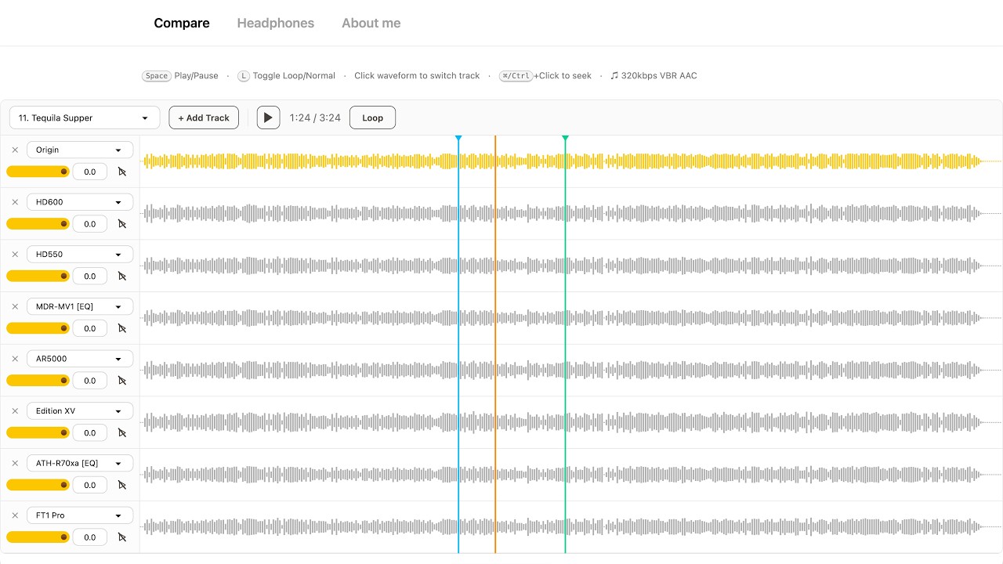The height and width of the screenshot is (564, 1003).
Task: Remove the HD600 track with its X icon
Action: point(15,202)
